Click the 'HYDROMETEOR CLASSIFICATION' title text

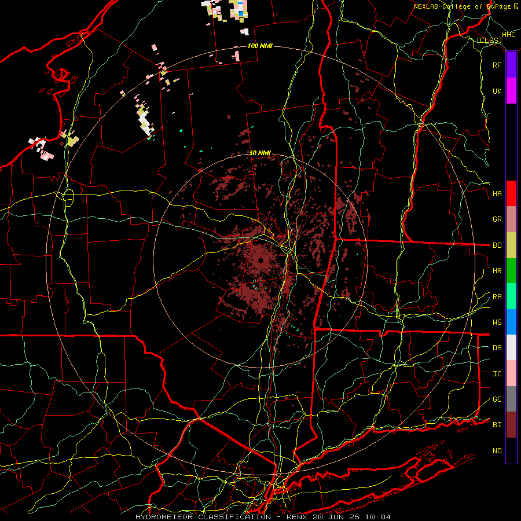pos(203,517)
